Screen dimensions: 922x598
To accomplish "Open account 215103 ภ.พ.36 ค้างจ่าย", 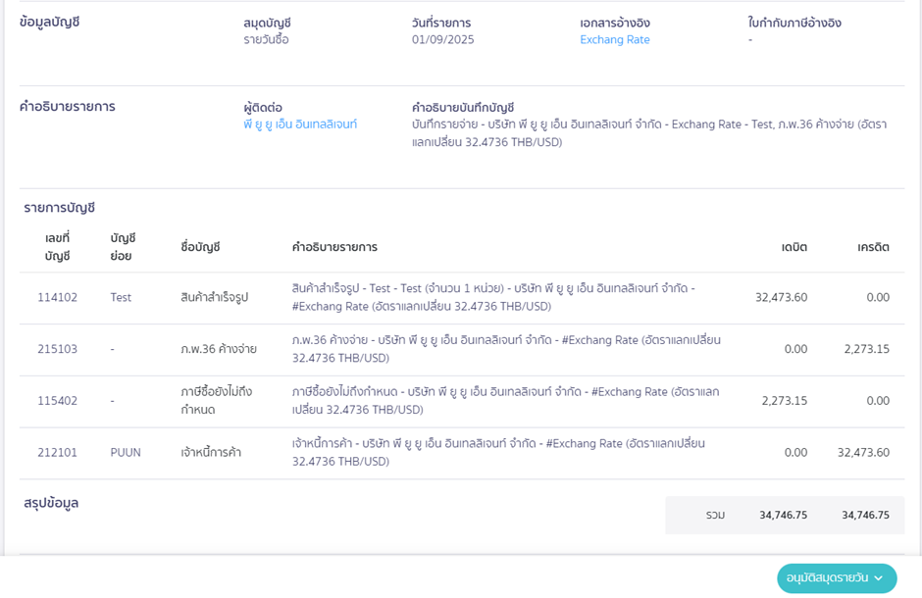I will 58,348.
